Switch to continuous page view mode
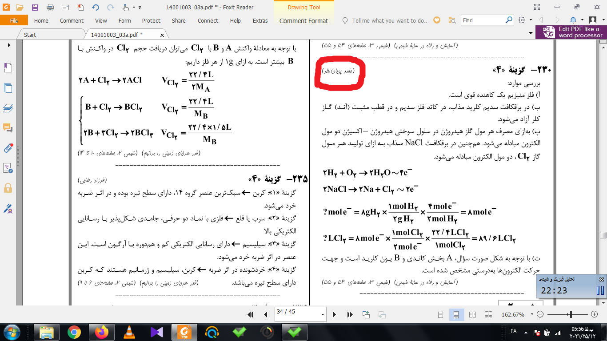The width and height of the screenshot is (607, 341). (x=456, y=314)
